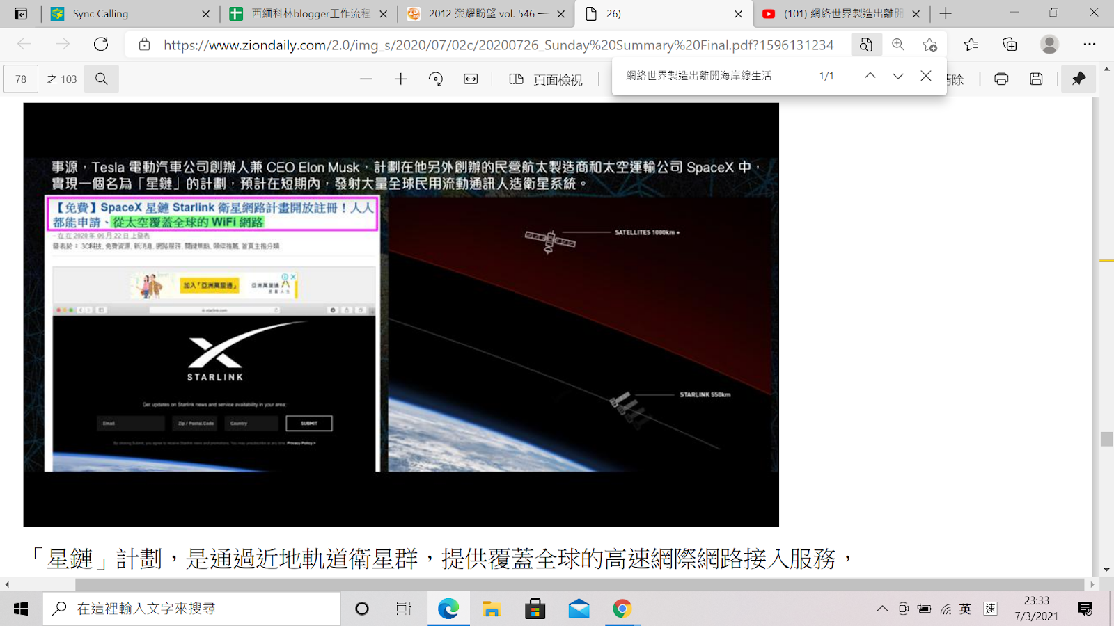1114x626 pixels.
Task: Go back to the previous page
Action: [x=24, y=45]
